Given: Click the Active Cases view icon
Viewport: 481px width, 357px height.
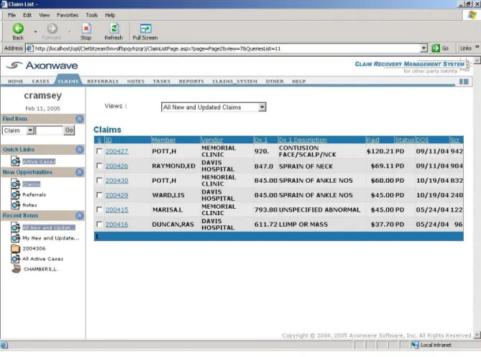Looking at the screenshot, I should click(15, 161).
